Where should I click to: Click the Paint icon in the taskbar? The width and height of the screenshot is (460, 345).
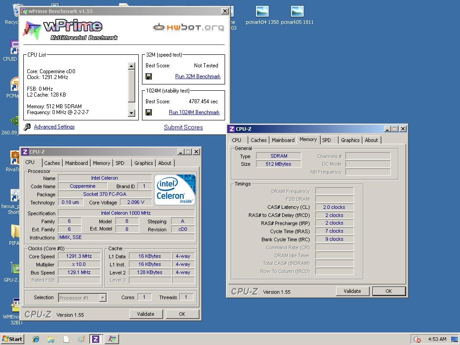pos(81,340)
